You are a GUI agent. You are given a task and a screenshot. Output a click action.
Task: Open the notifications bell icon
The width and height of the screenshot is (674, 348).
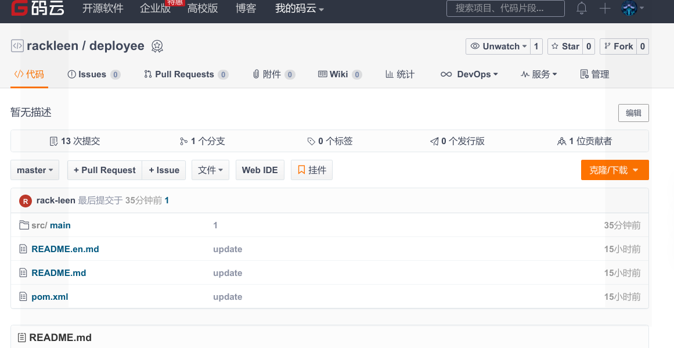point(581,9)
